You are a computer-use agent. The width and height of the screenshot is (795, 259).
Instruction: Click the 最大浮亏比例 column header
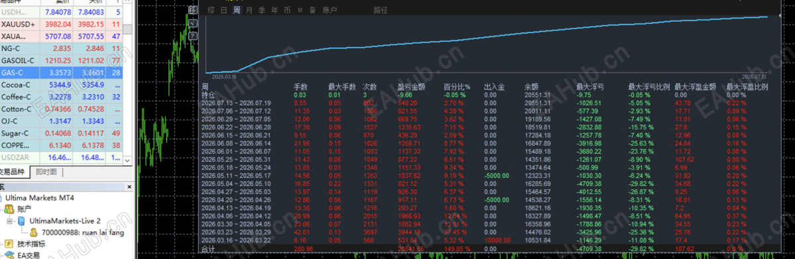650,87
